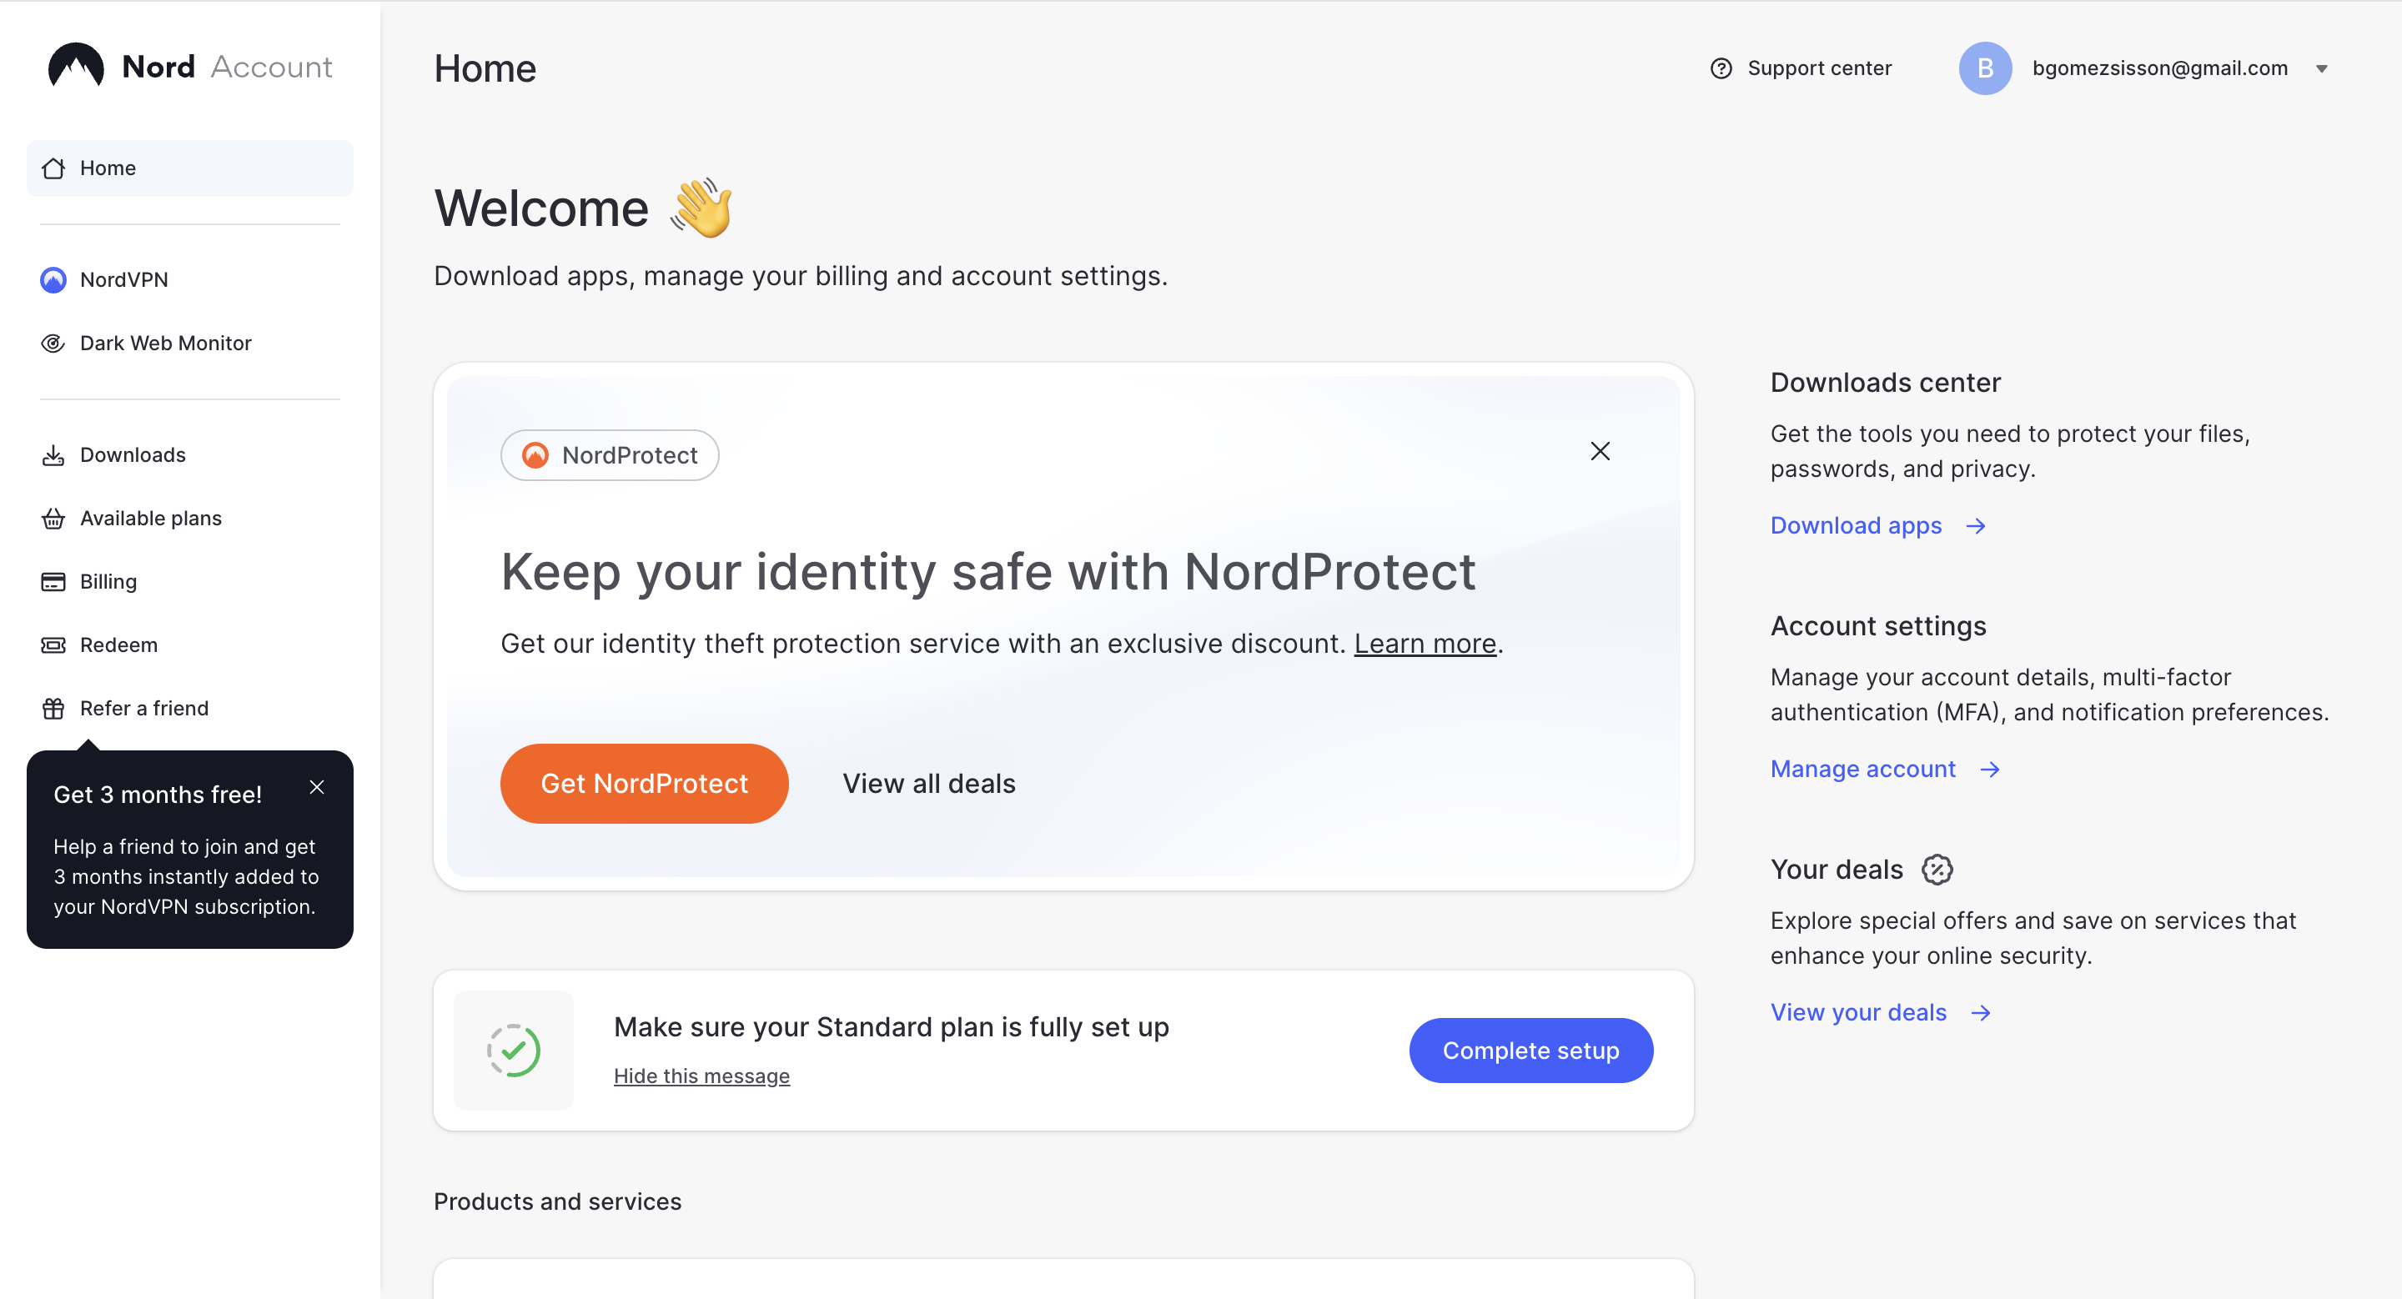Open Available plans page
The height and width of the screenshot is (1299, 2402).
(150, 518)
